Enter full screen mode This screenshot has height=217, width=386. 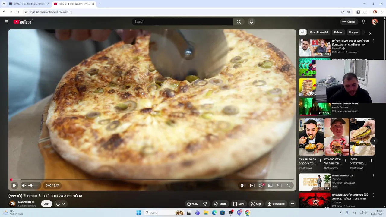click(289, 186)
